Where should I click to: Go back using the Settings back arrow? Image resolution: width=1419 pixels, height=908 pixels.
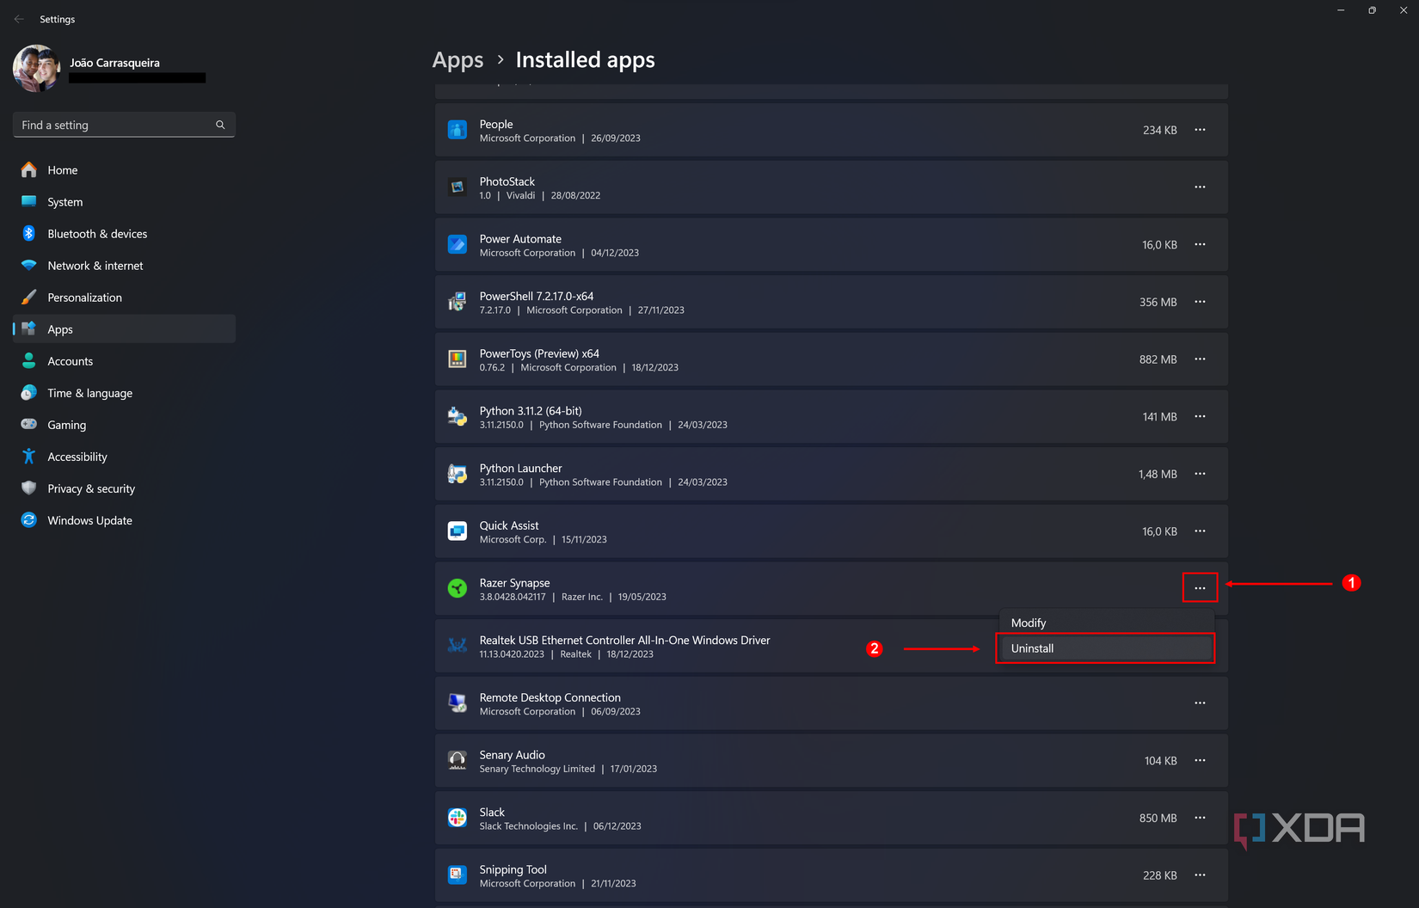click(x=19, y=19)
